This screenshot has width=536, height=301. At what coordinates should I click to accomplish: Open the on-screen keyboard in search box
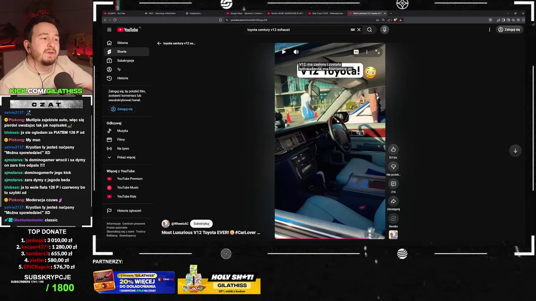(x=353, y=30)
